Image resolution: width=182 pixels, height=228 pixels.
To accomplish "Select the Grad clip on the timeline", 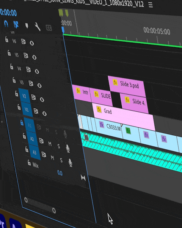I will point(123,116).
